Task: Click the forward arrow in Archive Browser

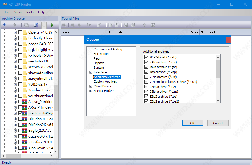Action: coord(14,25)
